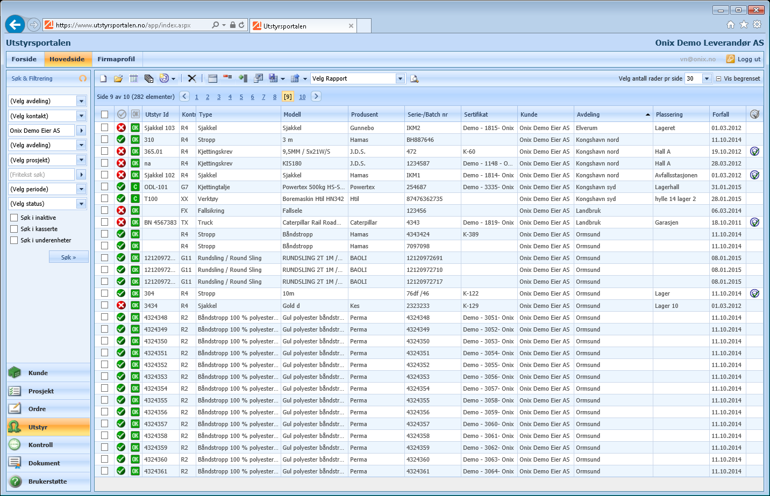Viewport: 770px width, 496px height.
Task: Open the Prosjekt sidebar section
Action: (48, 391)
